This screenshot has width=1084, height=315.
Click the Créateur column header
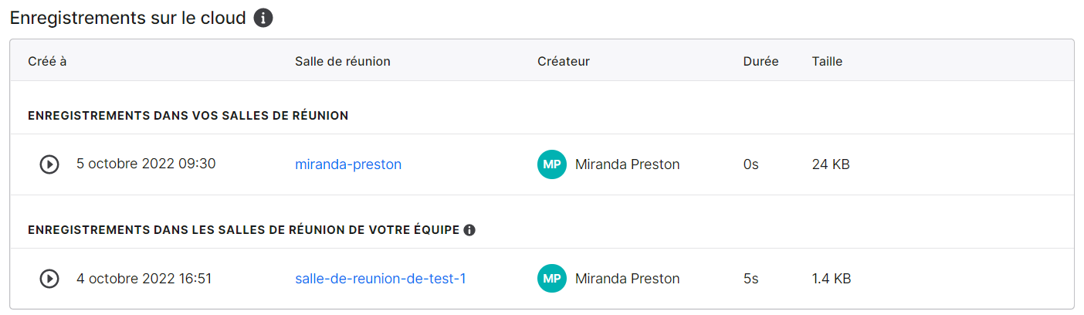click(x=564, y=61)
